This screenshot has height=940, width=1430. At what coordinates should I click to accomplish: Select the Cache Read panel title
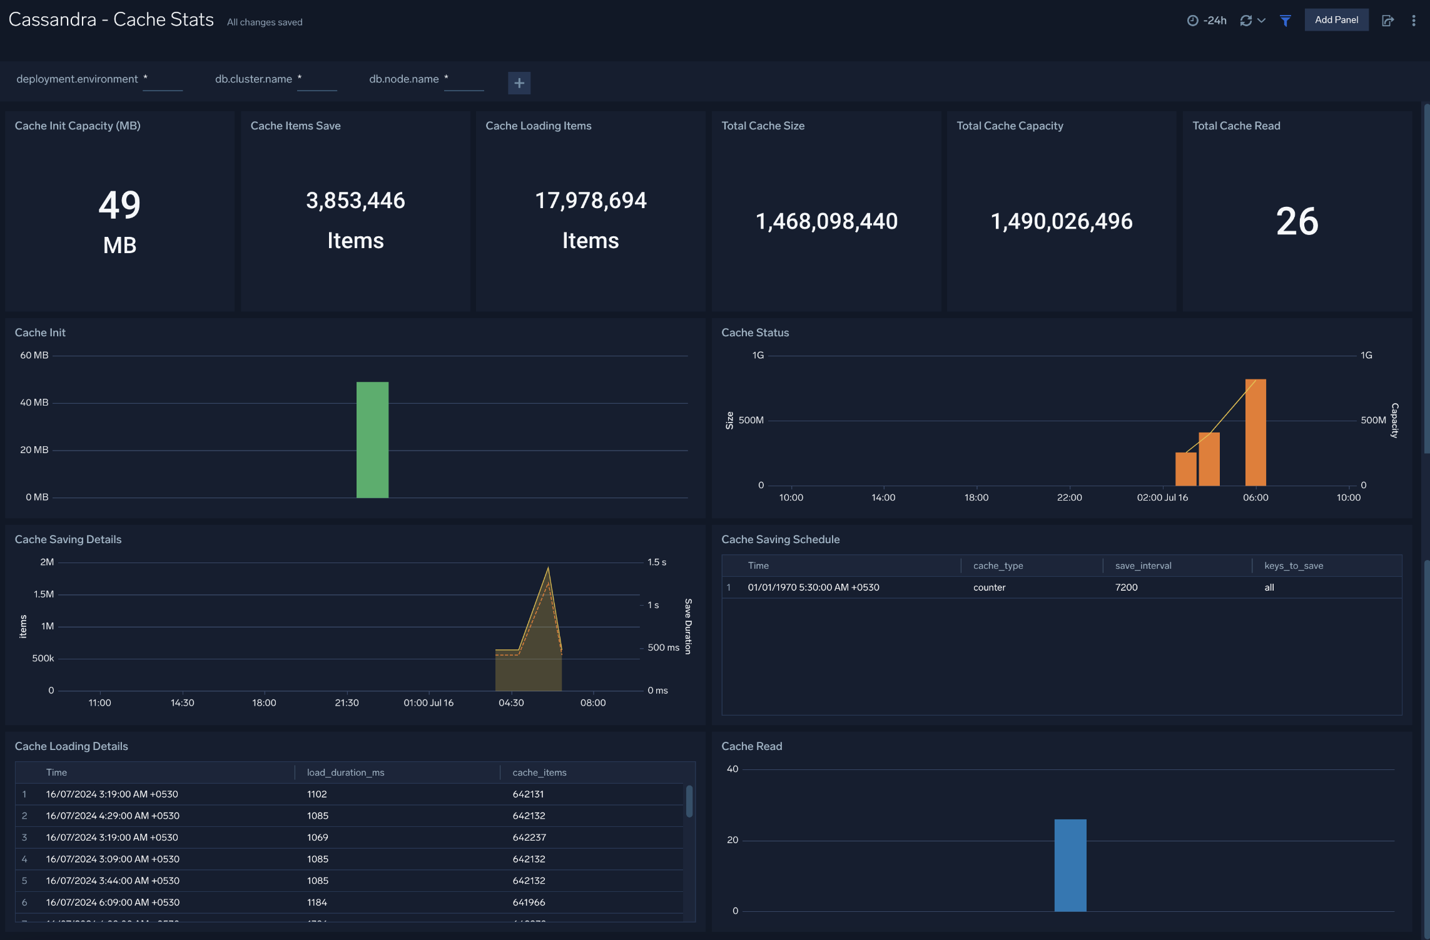751,746
